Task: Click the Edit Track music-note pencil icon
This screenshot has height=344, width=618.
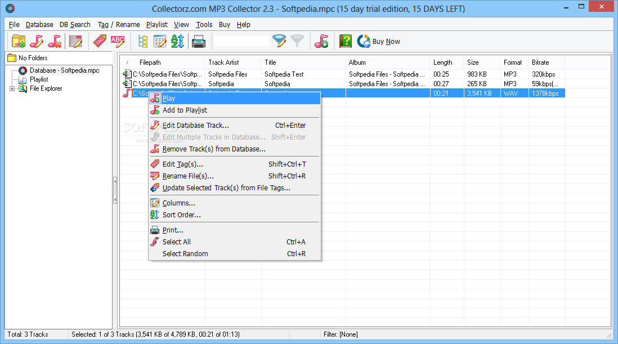Action: [37, 41]
